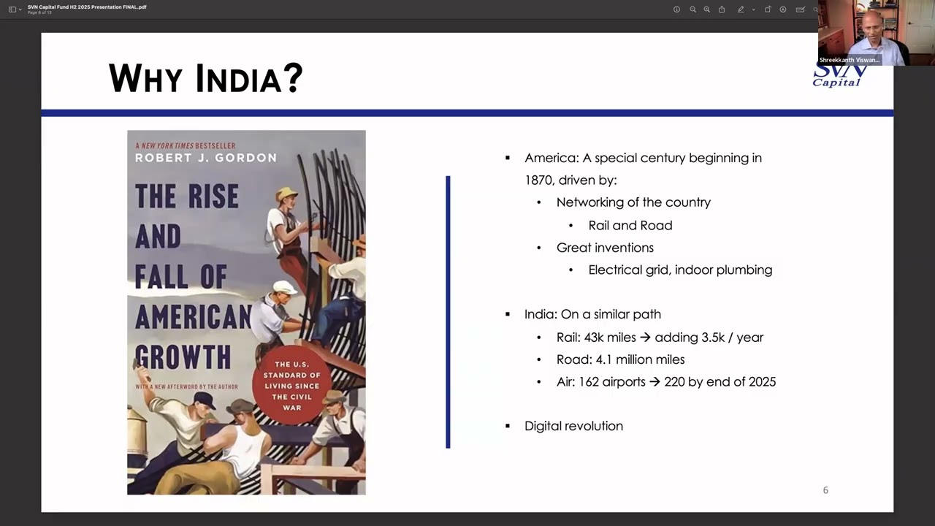The image size is (935, 526).
Task: Open the PDF inspector info icon
Action: [676, 9]
